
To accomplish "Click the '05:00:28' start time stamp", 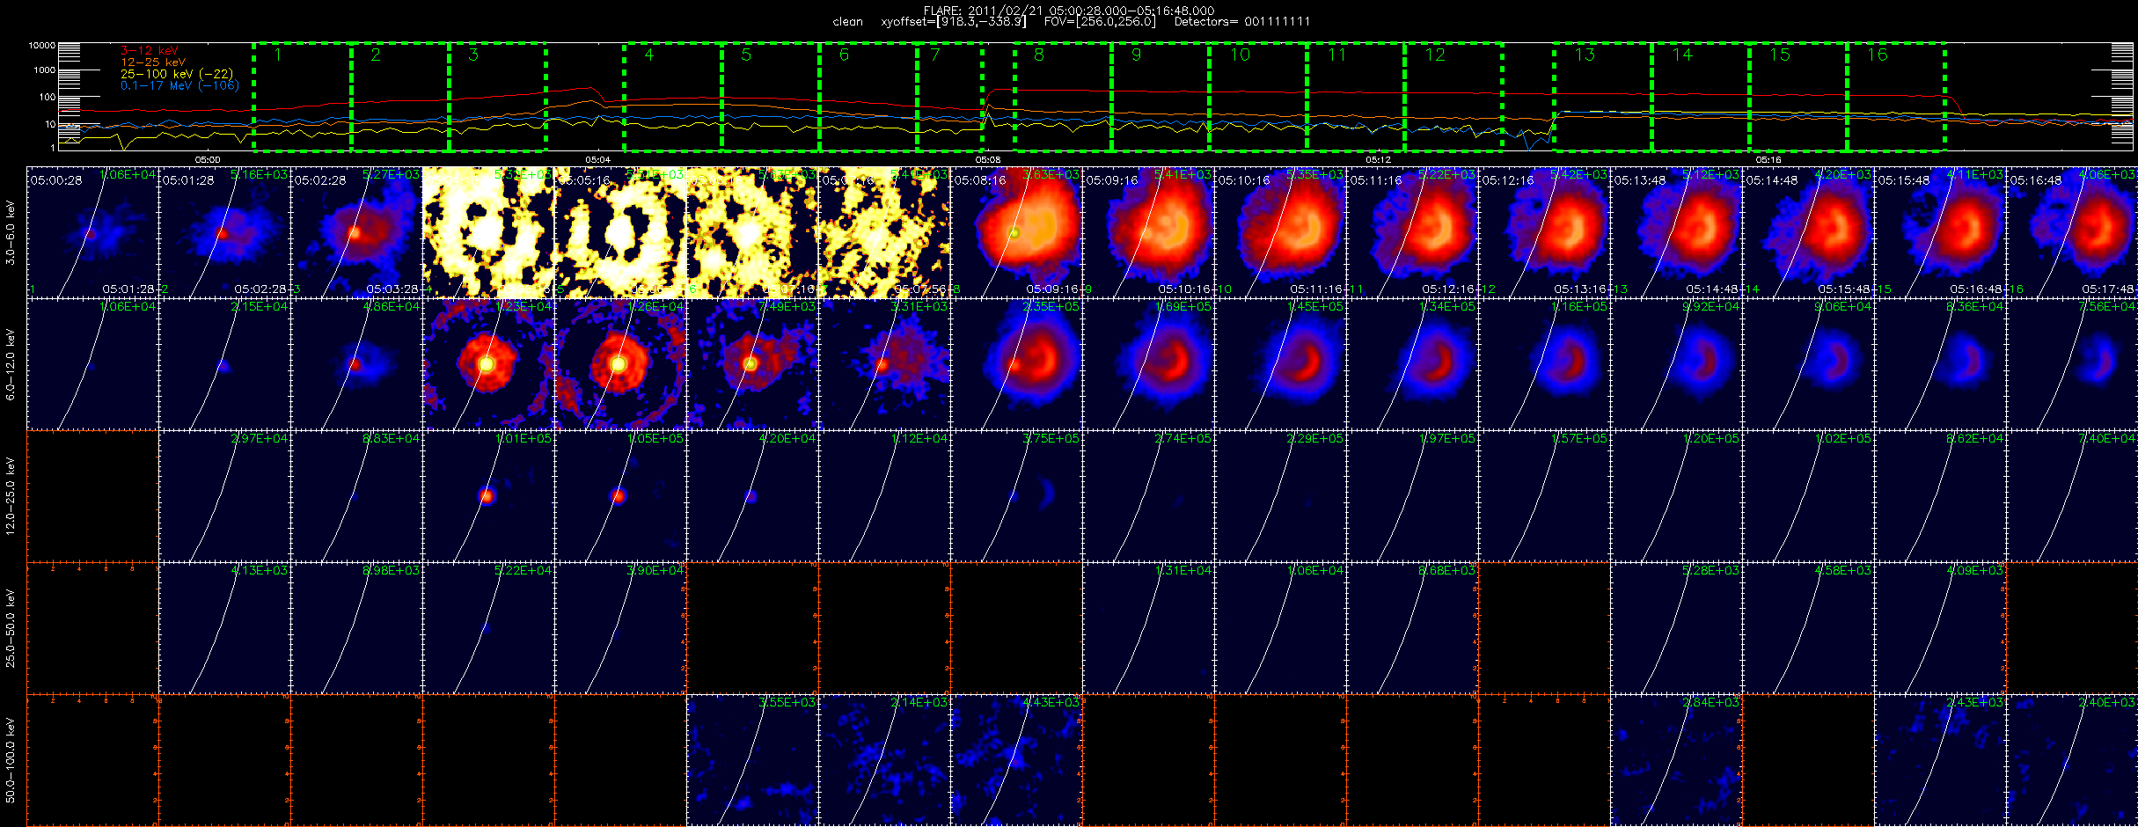I will click(56, 180).
